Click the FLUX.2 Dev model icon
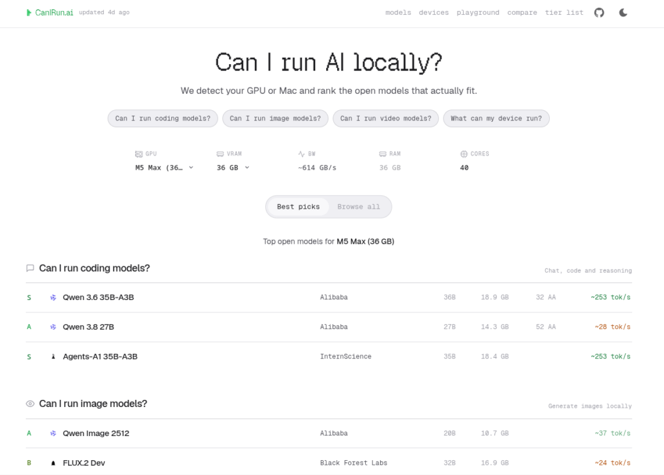 [x=53, y=463]
